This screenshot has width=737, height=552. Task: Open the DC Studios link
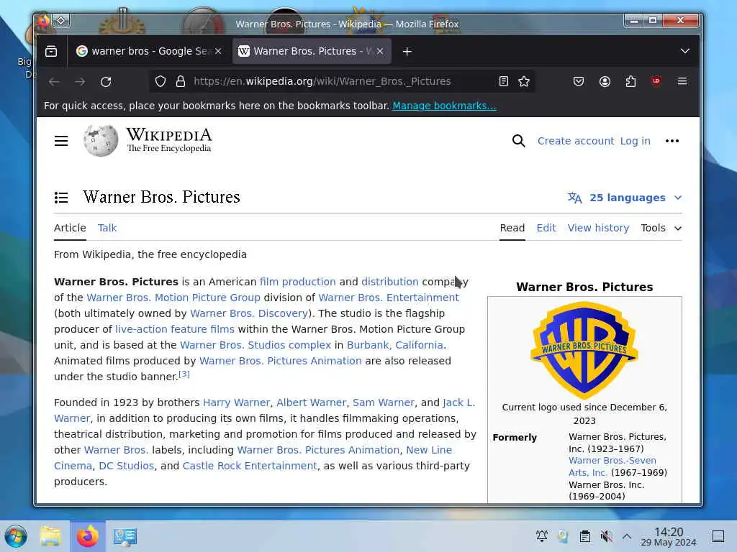127,466
